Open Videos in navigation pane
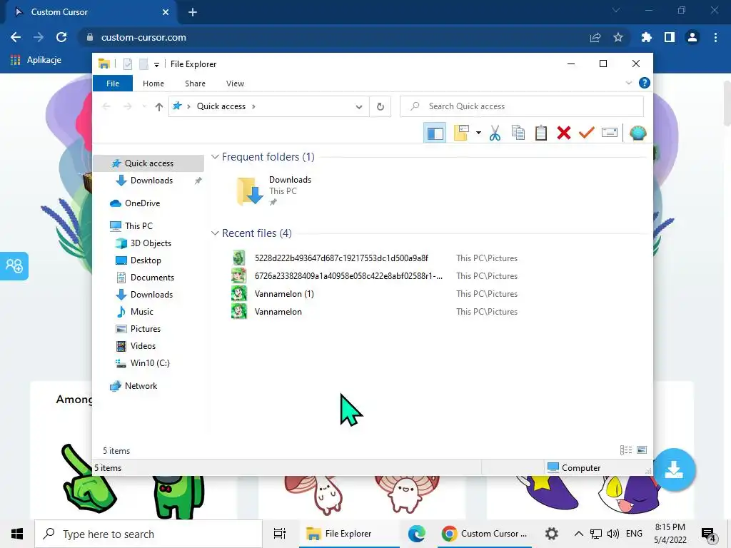The image size is (731, 548). click(x=143, y=346)
